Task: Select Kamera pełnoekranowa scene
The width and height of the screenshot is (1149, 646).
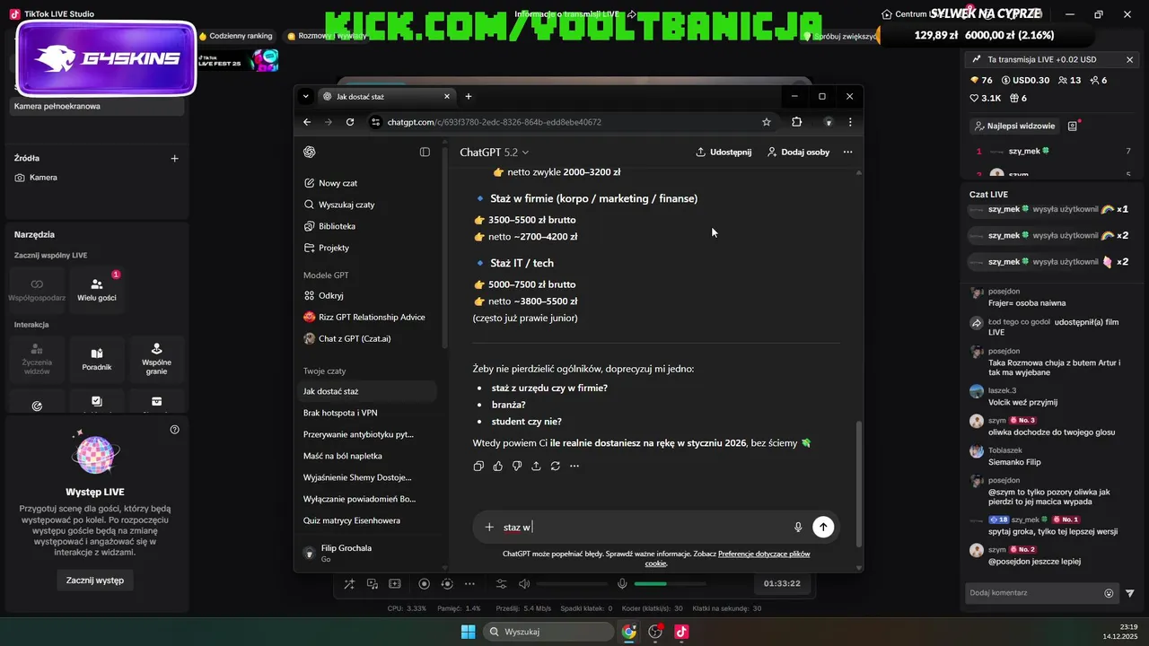Action: pos(97,106)
